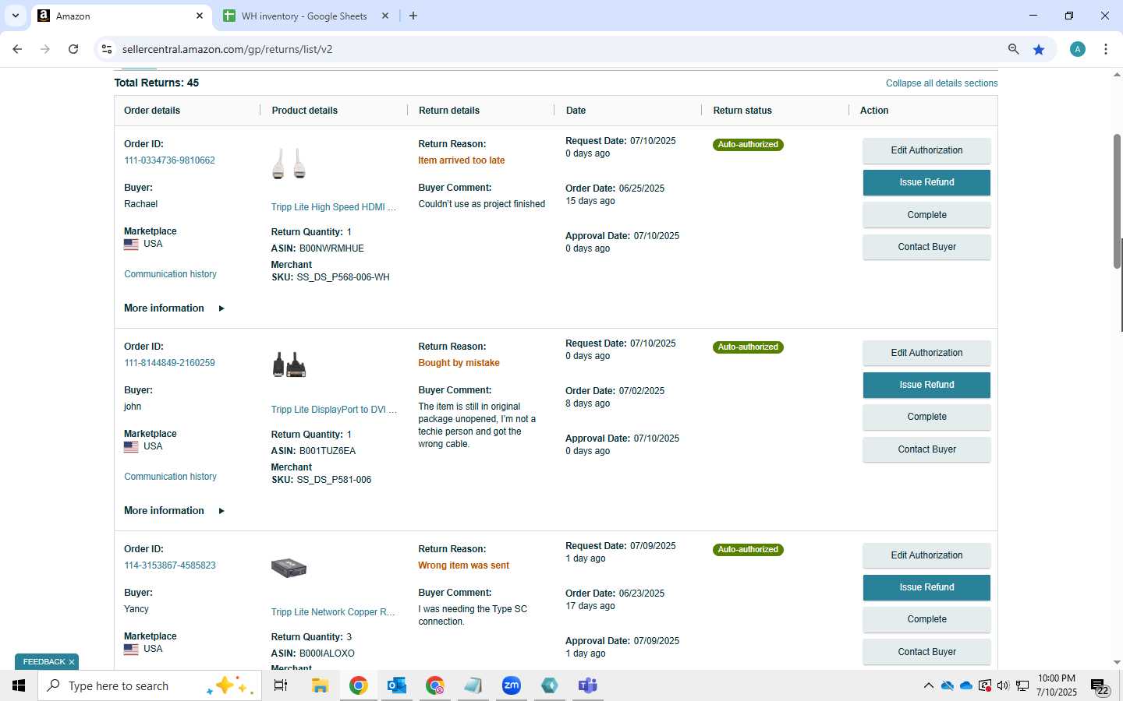
Task: Click Auto-authorized badge on Yancy's return
Action: [748, 550]
